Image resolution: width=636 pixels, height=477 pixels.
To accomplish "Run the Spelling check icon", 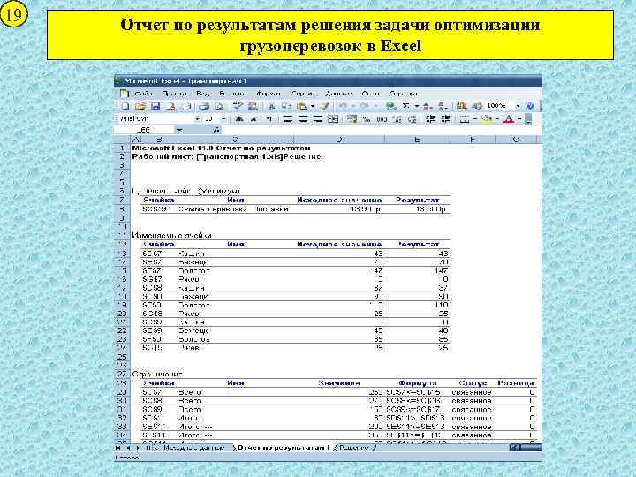I will pos(238,106).
